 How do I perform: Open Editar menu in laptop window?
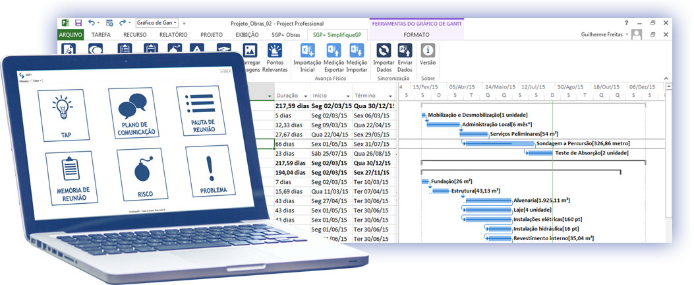[37, 81]
